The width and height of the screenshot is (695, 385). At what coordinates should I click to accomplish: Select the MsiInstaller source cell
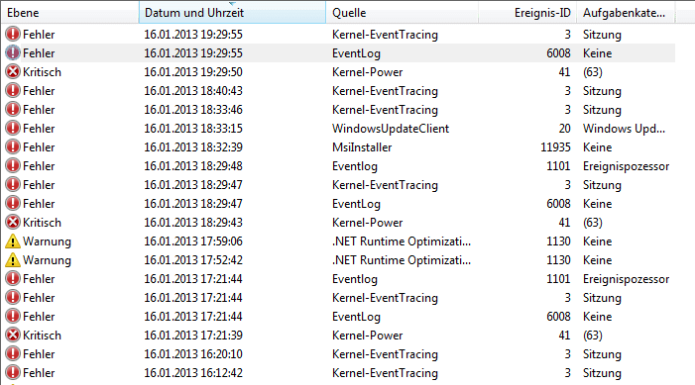click(x=362, y=146)
